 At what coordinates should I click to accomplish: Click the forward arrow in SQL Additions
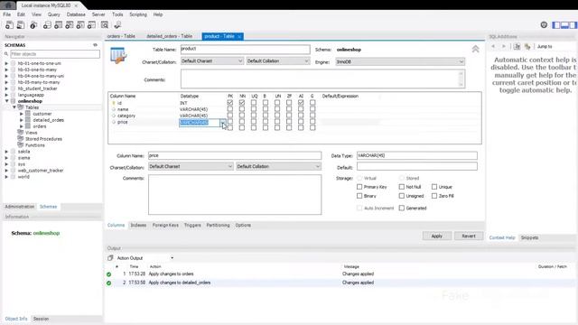coord(504,46)
